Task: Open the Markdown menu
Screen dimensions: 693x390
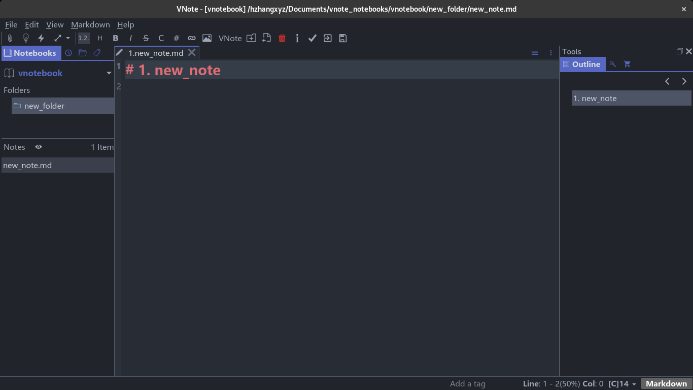Action: 90,24
